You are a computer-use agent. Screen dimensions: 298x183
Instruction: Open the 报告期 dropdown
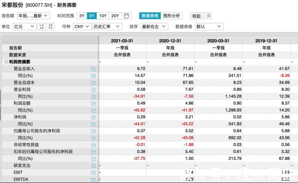point(33,16)
